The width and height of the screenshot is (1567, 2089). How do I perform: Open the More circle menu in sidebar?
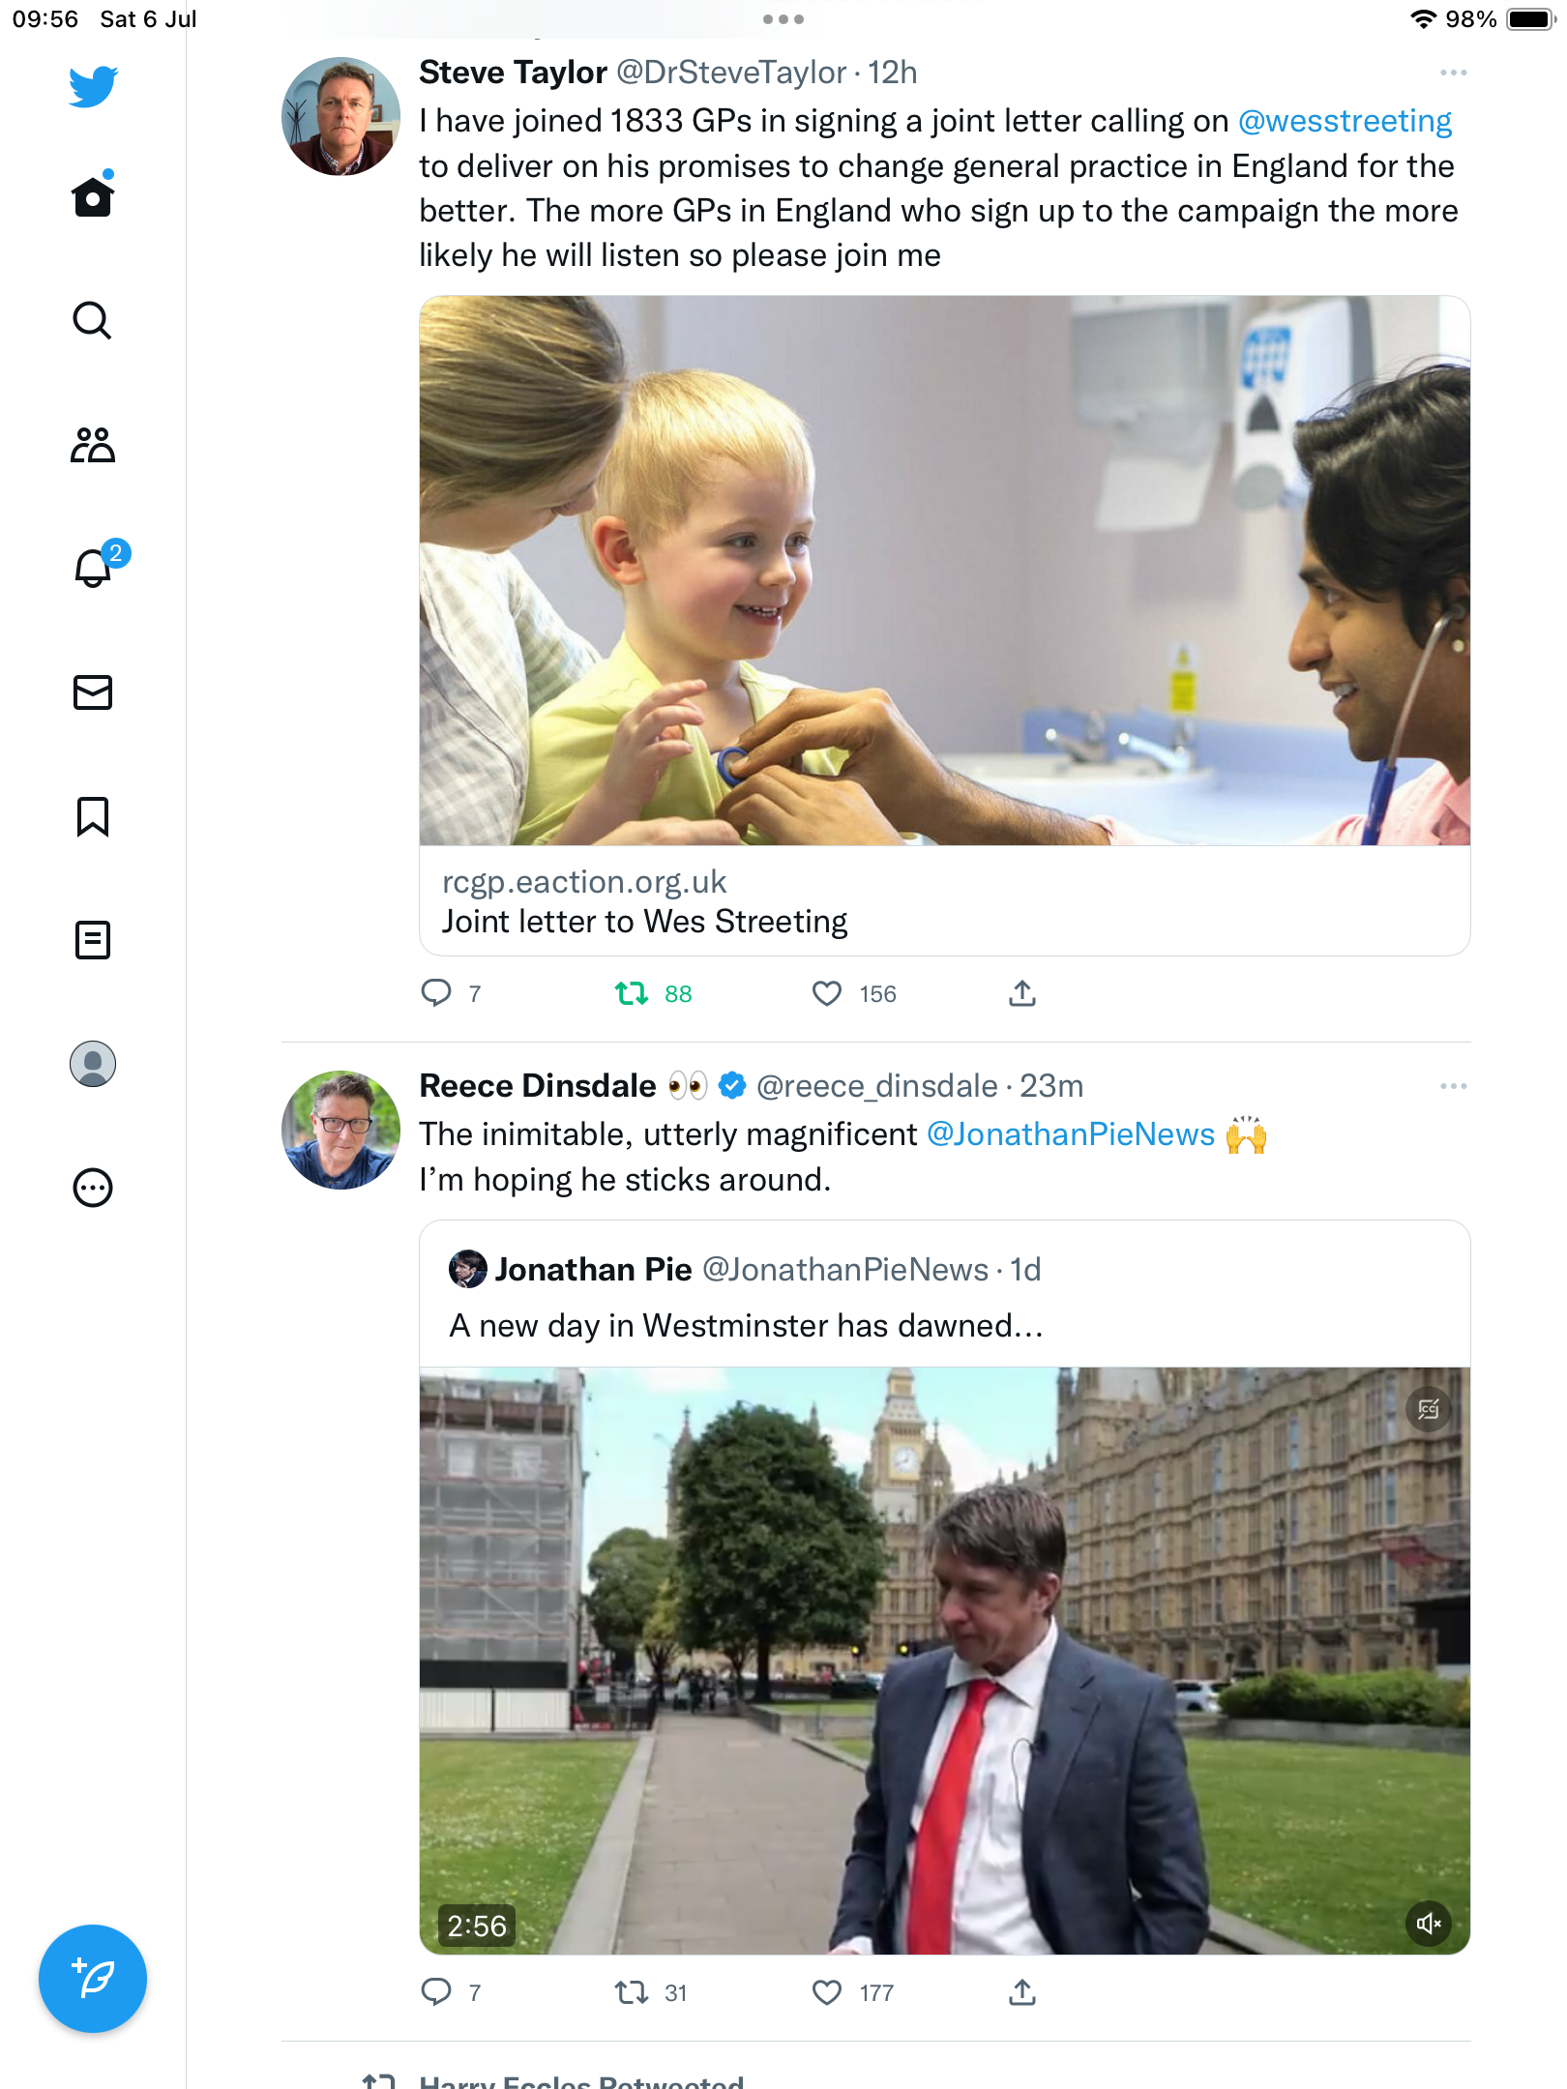point(93,1188)
